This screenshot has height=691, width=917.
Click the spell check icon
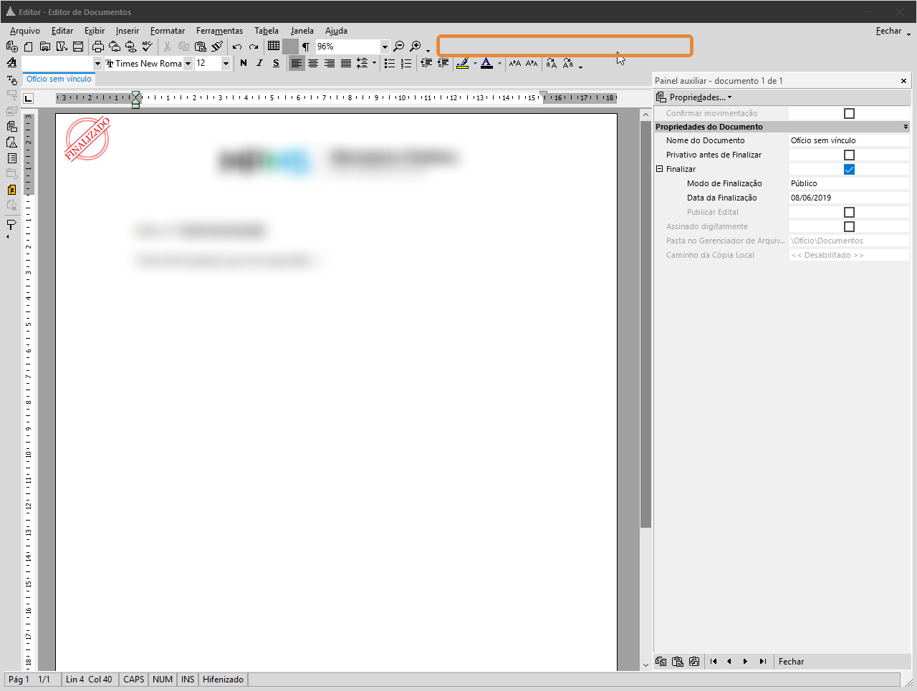[x=147, y=47]
